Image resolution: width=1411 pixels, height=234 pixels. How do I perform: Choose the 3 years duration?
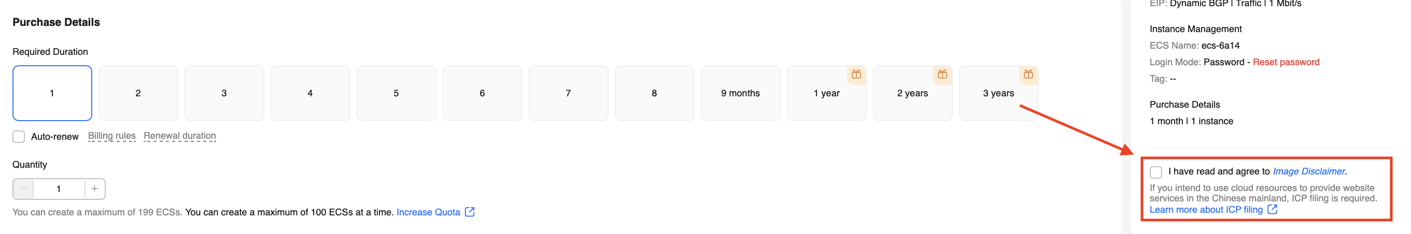pos(998,93)
